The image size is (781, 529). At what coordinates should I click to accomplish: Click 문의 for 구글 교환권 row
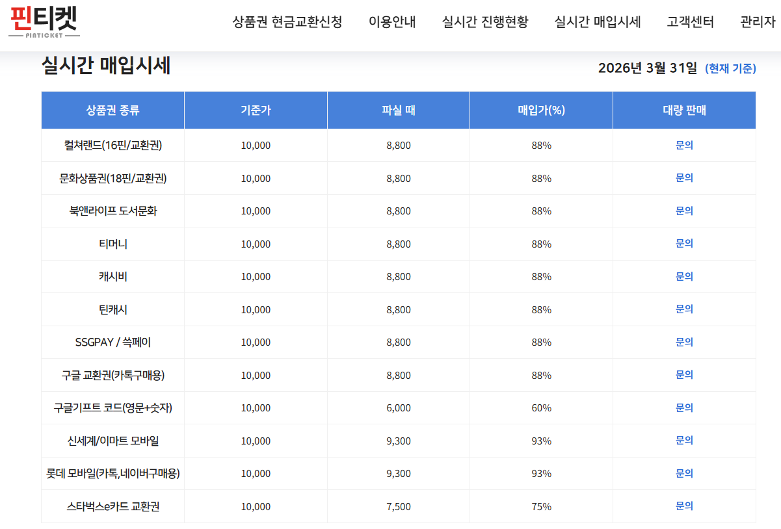[x=684, y=374]
